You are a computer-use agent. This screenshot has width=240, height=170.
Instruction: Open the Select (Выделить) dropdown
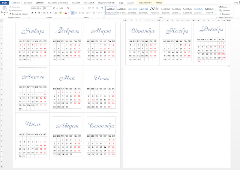coord(225,14)
